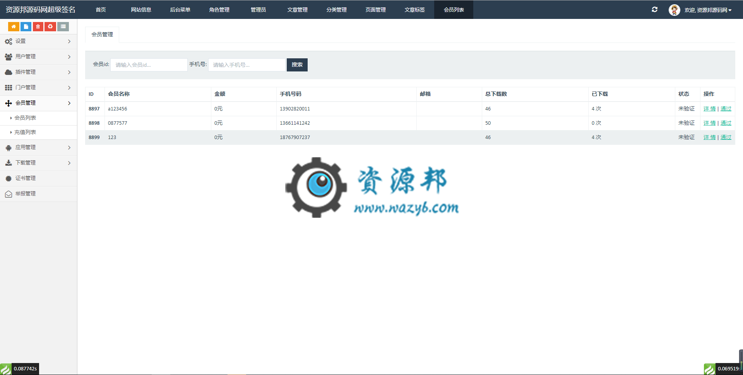The image size is (743, 375).
Task: Click phone number 13661141242
Action: tap(295, 123)
